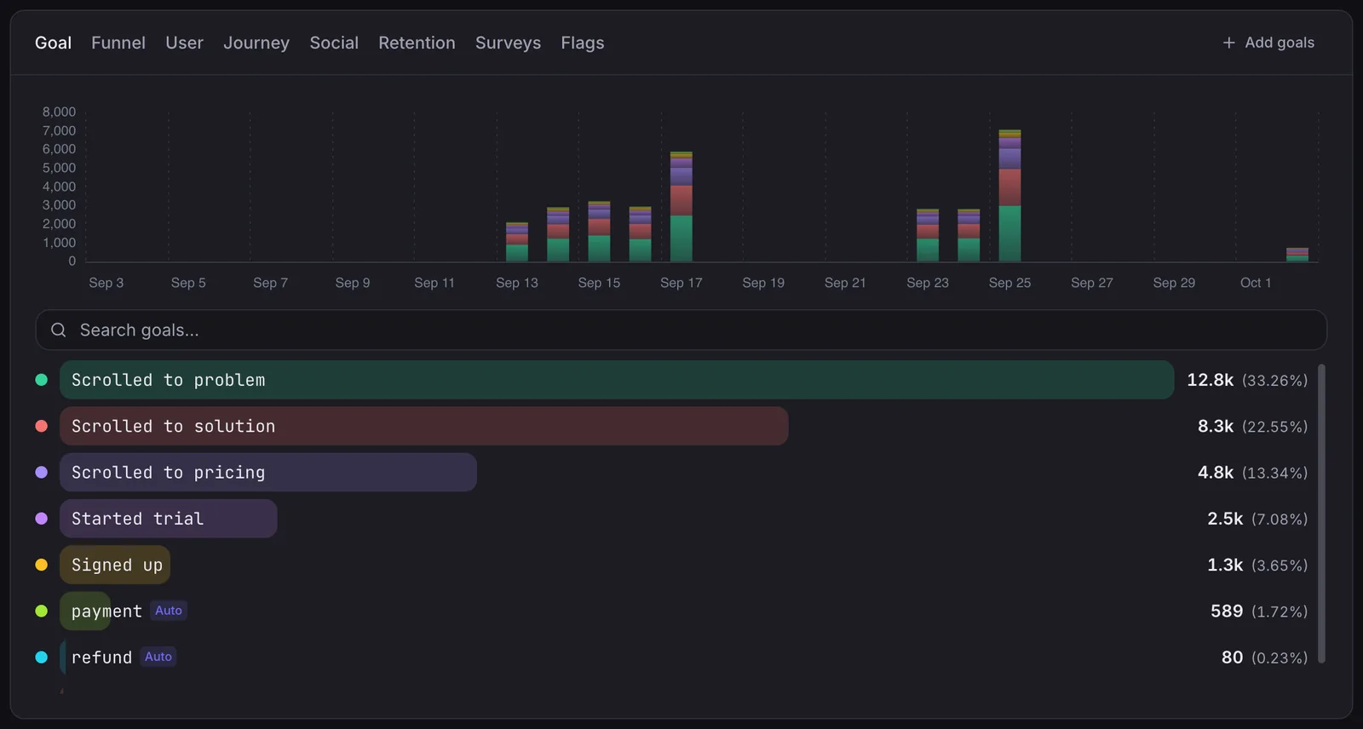Click yellow dot beside Signed up
This screenshot has width=1363, height=729.
[41, 565]
